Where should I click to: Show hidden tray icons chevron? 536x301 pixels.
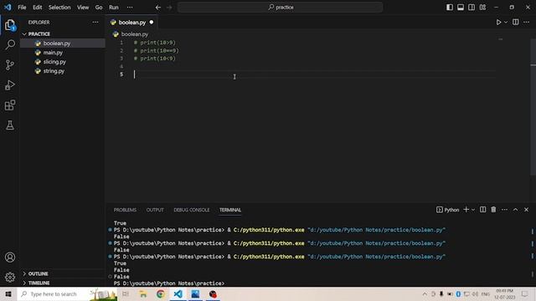(425, 293)
